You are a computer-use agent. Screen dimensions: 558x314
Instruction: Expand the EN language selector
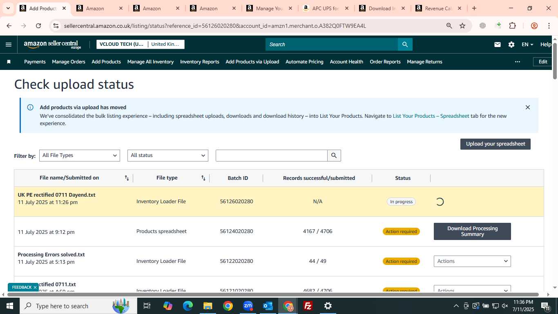pyautogui.click(x=527, y=45)
